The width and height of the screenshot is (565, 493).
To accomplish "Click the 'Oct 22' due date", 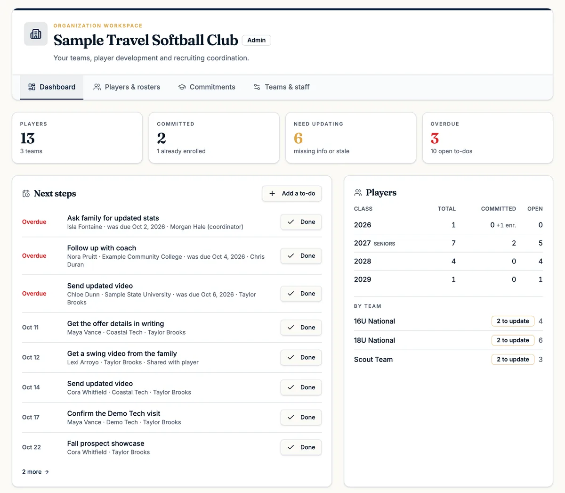I will (32, 447).
